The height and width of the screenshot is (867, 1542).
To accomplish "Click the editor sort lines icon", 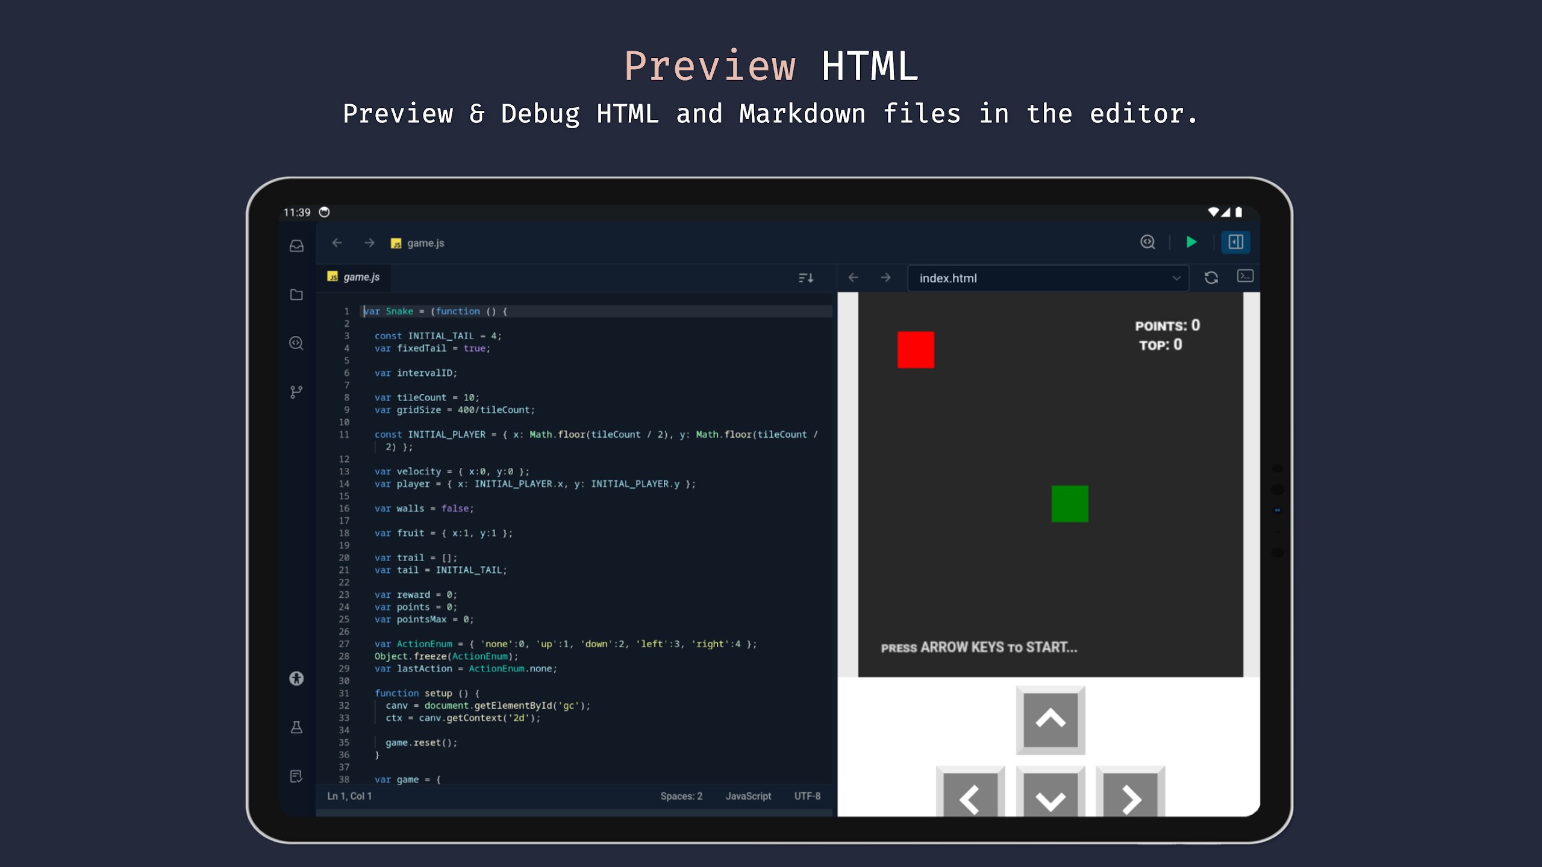I will coord(806,278).
